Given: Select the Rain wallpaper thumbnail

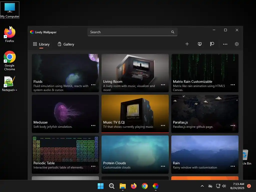Looking at the screenshot, I should [x=205, y=154].
